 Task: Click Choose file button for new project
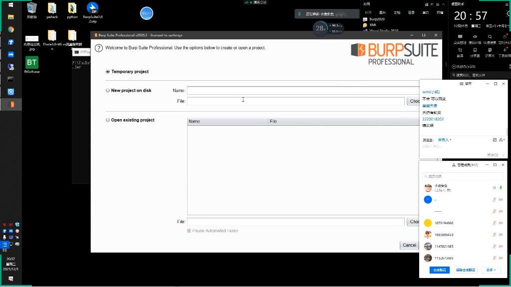[x=413, y=101]
